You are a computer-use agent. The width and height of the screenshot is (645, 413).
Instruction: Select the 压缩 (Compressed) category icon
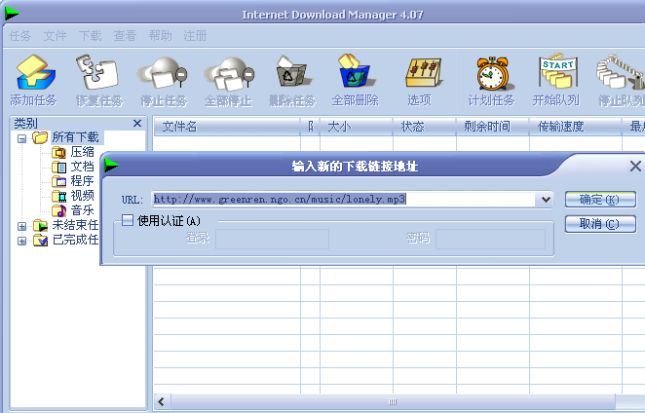coord(58,153)
